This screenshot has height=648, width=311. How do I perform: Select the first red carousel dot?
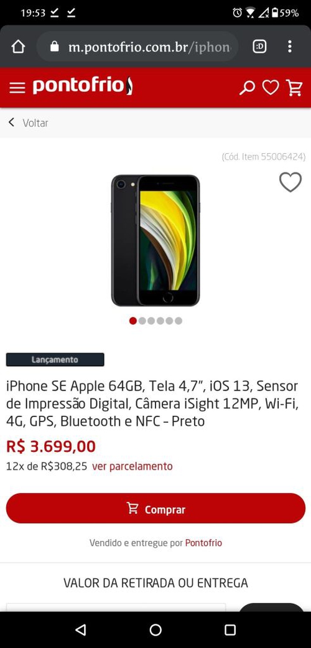click(132, 321)
